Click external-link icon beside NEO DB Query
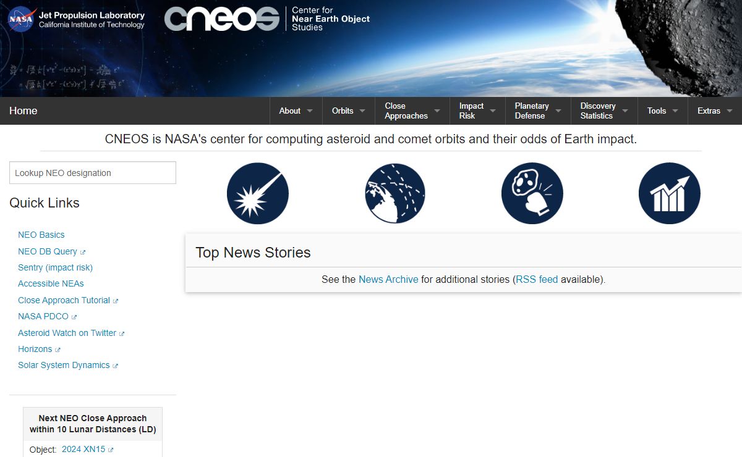Screen dimensions: 742x457 coord(83,252)
